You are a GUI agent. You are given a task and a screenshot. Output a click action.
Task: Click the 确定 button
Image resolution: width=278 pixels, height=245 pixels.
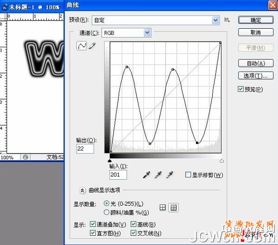[x=255, y=20]
